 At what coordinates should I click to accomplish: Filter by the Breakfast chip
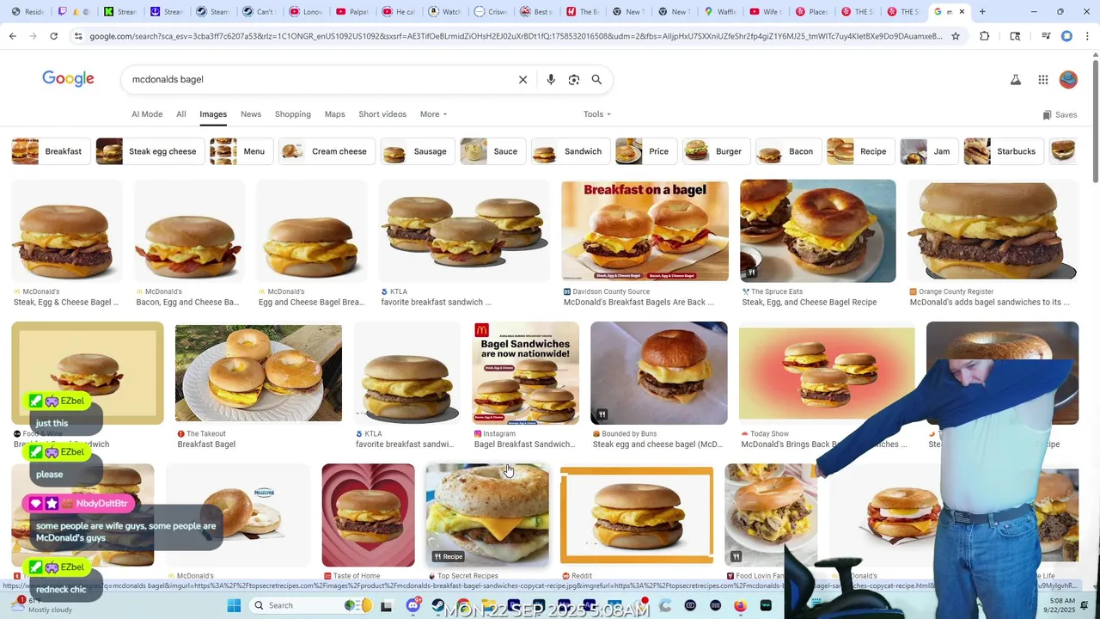(49, 151)
